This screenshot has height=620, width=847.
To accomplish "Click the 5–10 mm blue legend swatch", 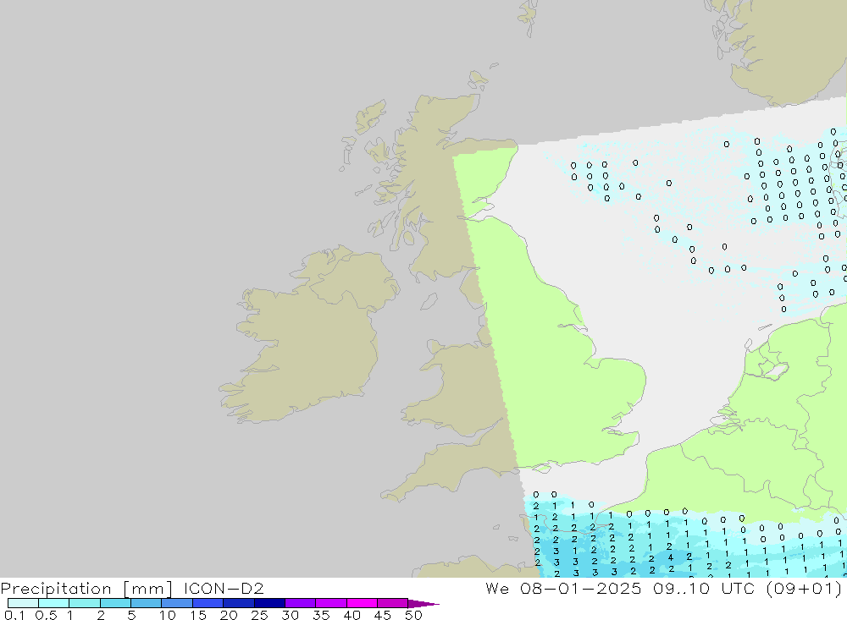I will click(147, 603).
